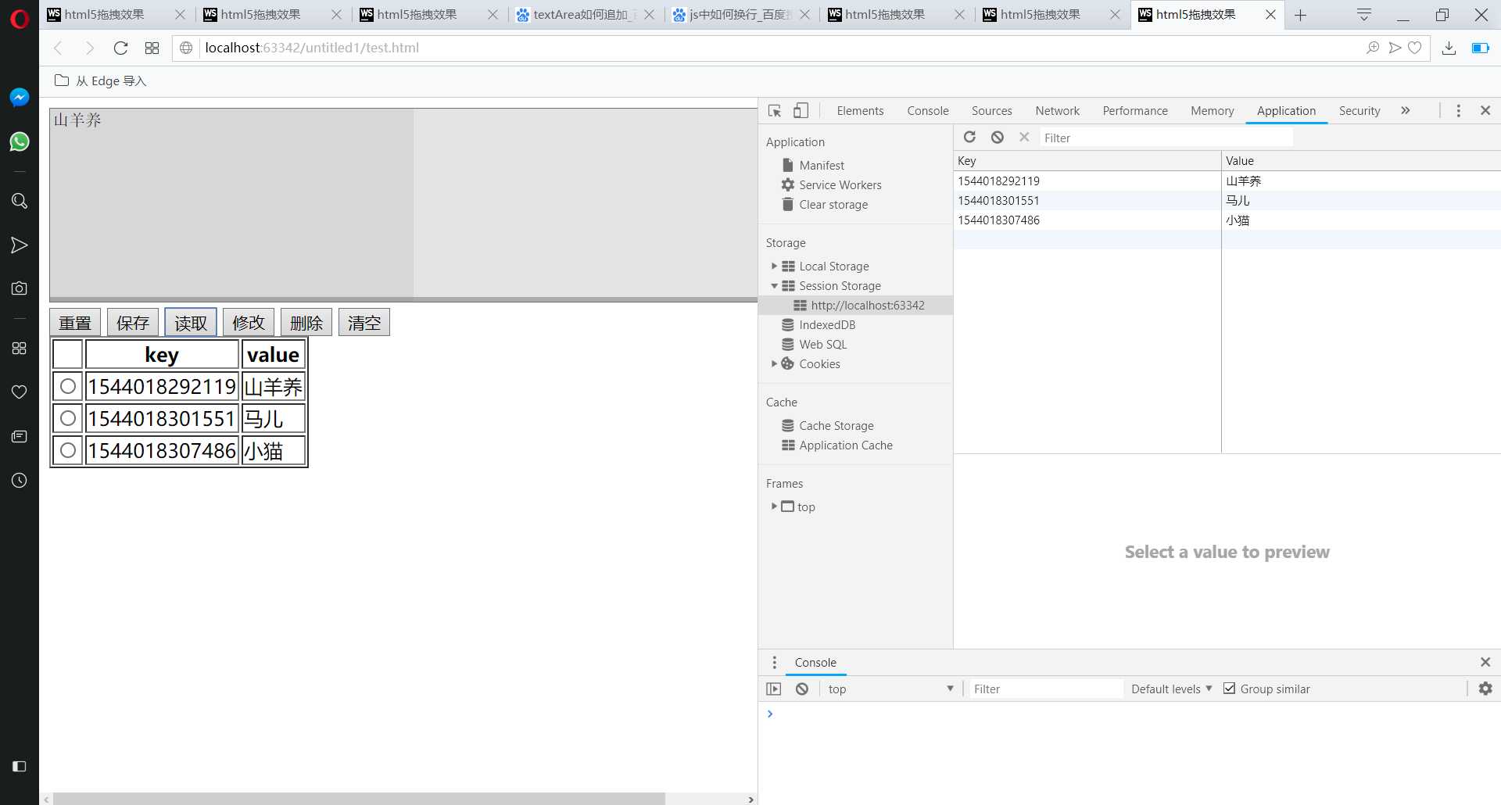This screenshot has width=1501, height=805.
Task: Click the 清空 button
Action: (x=364, y=323)
